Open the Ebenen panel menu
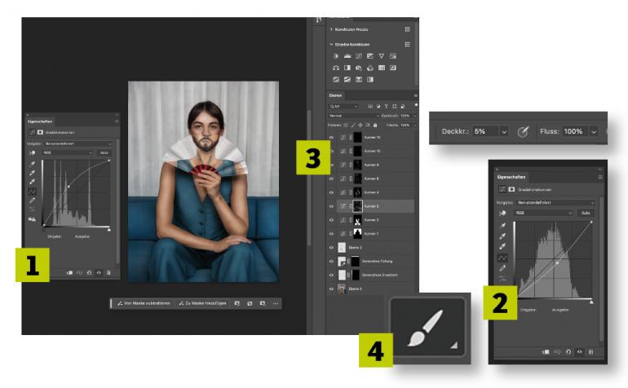This screenshot has height=388, width=628. (x=415, y=95)
